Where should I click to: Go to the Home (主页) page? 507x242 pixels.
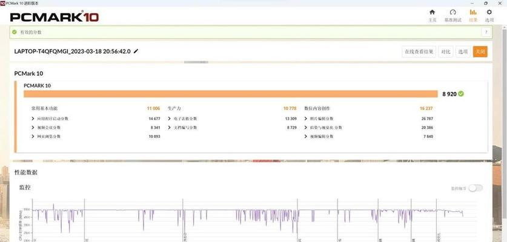[x=432, y=16]
